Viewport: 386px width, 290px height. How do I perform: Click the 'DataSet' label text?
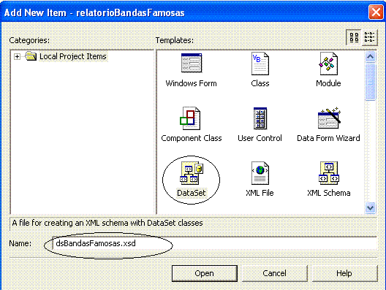pos(192,193)
